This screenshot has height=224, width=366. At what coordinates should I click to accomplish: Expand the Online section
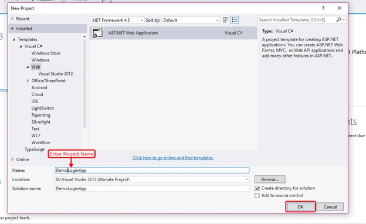click(12, 159)
